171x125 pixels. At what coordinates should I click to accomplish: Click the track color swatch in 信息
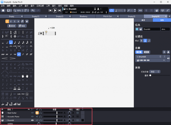[137, 29]
